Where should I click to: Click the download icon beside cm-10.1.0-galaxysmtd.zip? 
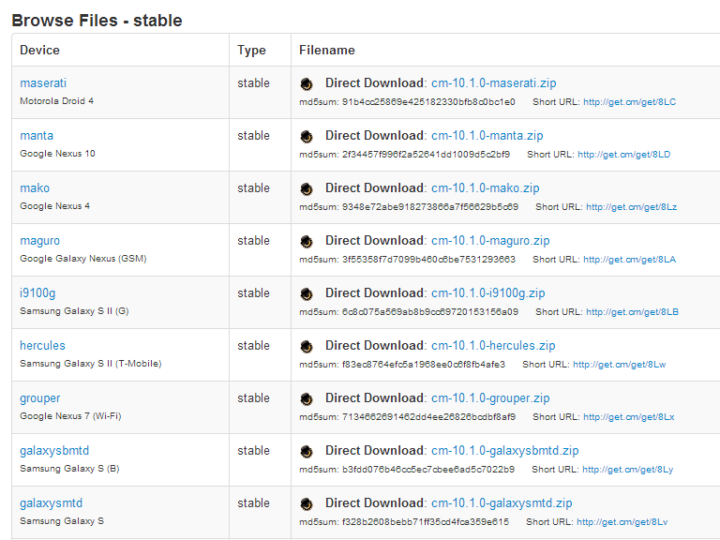307,503
